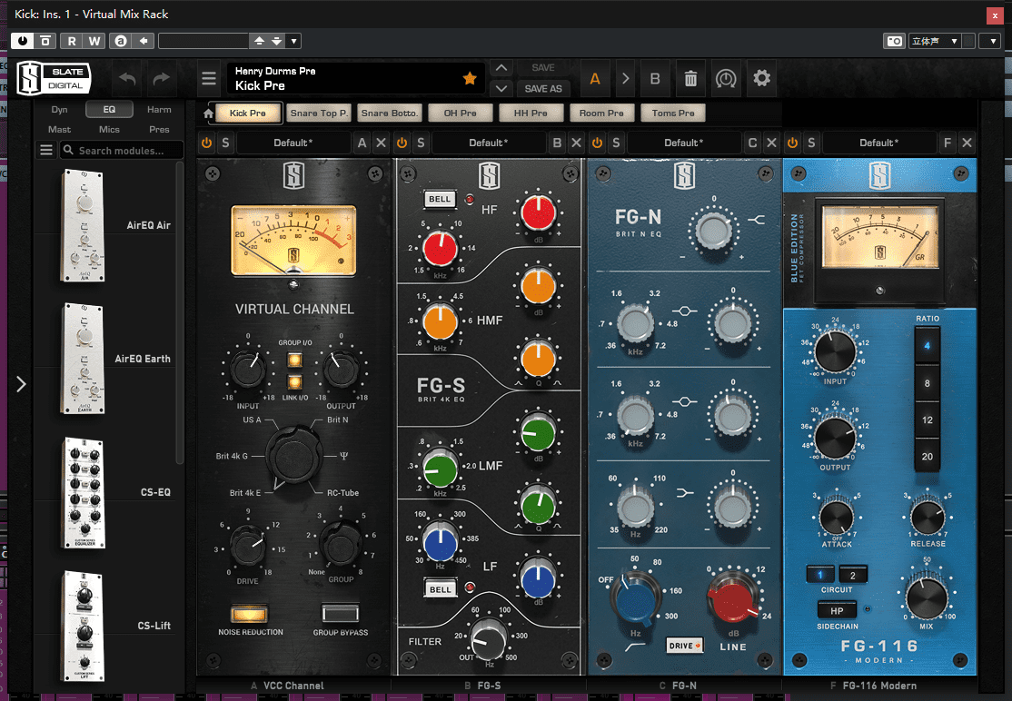This screenshot has height=701, width=1012.
Task: Click the host W write automation button
Action: (94, 41)
